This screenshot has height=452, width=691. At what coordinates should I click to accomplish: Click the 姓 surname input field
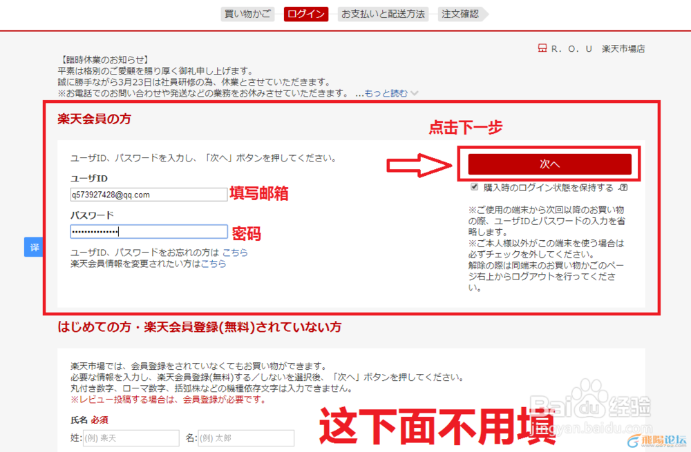tap(131, 438)
